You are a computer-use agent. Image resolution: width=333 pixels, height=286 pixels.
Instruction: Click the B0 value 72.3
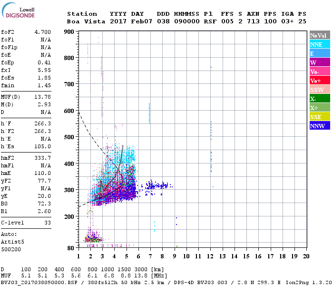[44, 204]
